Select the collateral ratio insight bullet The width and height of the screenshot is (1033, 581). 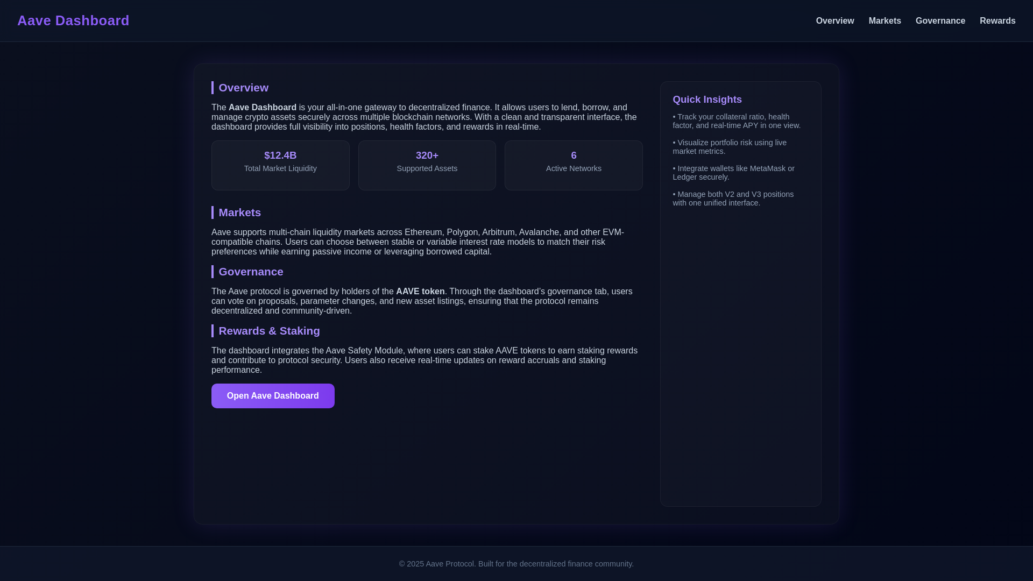736,121
